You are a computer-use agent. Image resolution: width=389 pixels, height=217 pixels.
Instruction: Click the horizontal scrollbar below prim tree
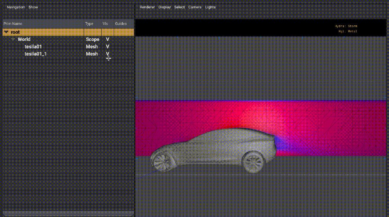(68, 213)
